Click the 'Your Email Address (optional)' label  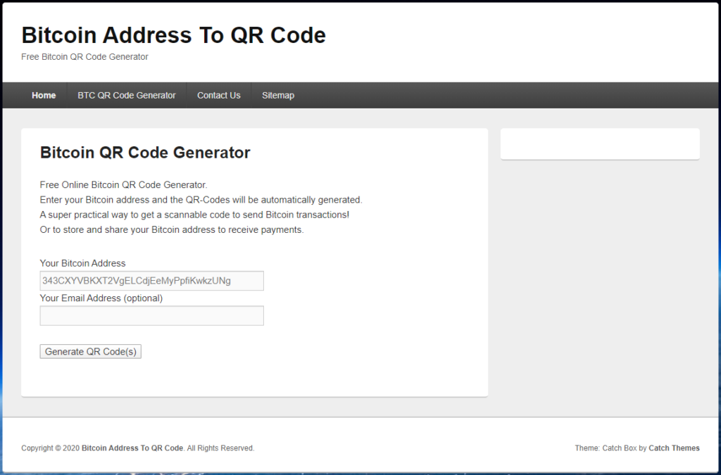[101, 298]
